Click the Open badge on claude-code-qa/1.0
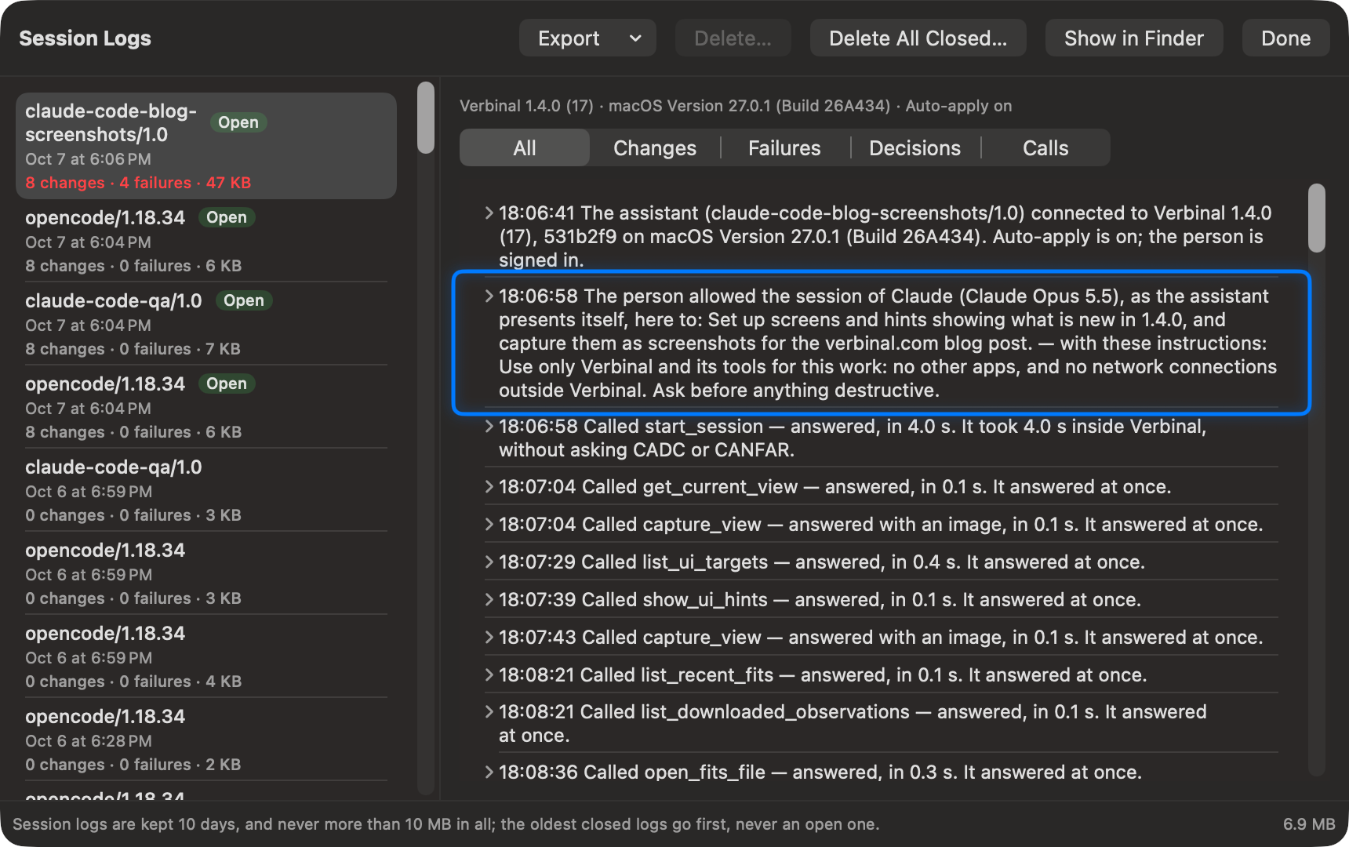Image resolution: width=1349 pixels, height=847 pixels. click(244, 300)
